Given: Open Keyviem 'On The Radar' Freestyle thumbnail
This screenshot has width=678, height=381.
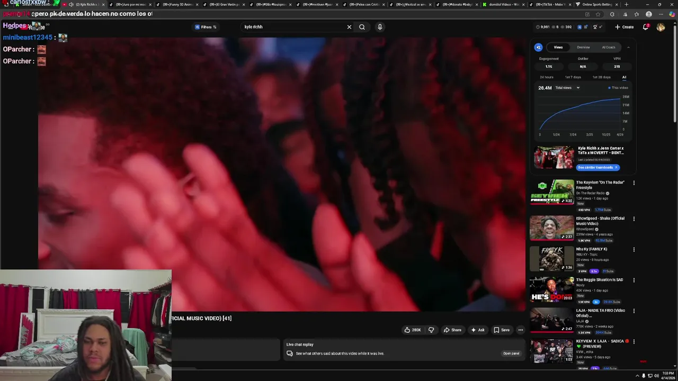Looking at the screenshot, I should click(552, 192).
